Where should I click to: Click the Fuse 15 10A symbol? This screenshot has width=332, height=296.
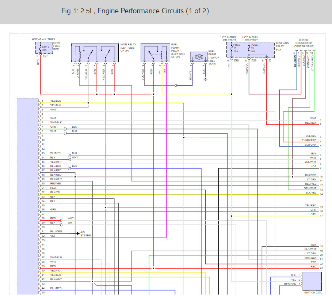tap(249, 48)
